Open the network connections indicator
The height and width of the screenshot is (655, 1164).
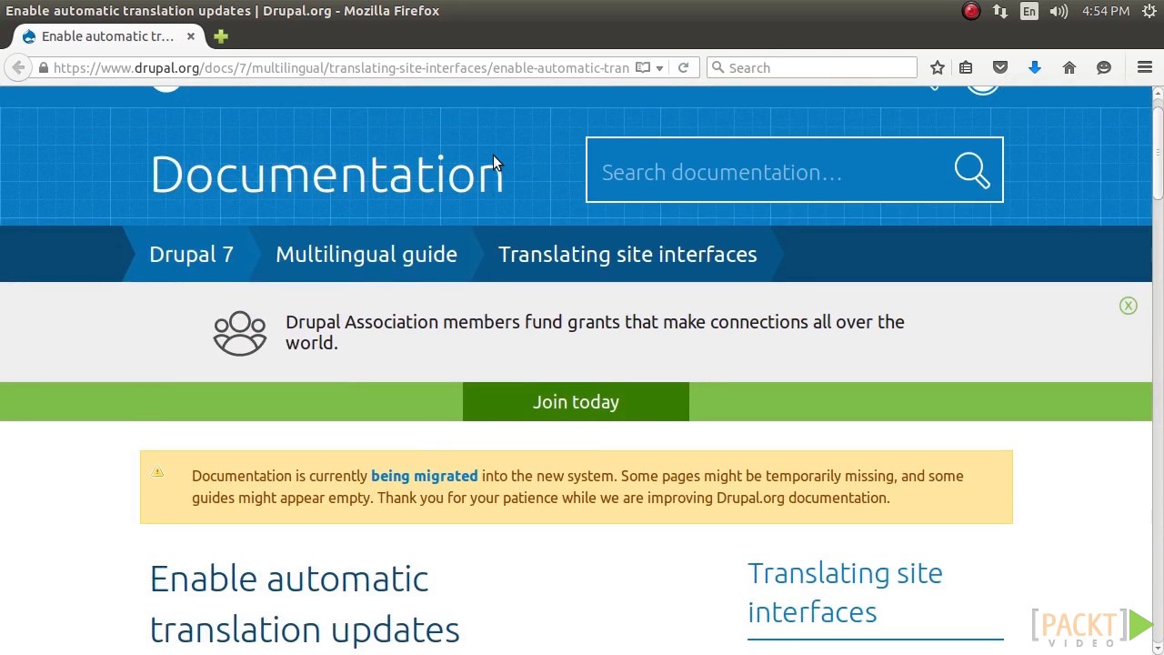click(x=1000, y=11)
